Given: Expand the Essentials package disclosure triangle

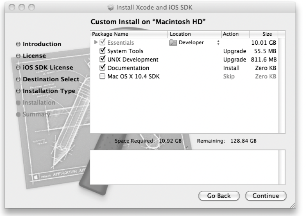Looking at the screenshot, I should point(96,42).
